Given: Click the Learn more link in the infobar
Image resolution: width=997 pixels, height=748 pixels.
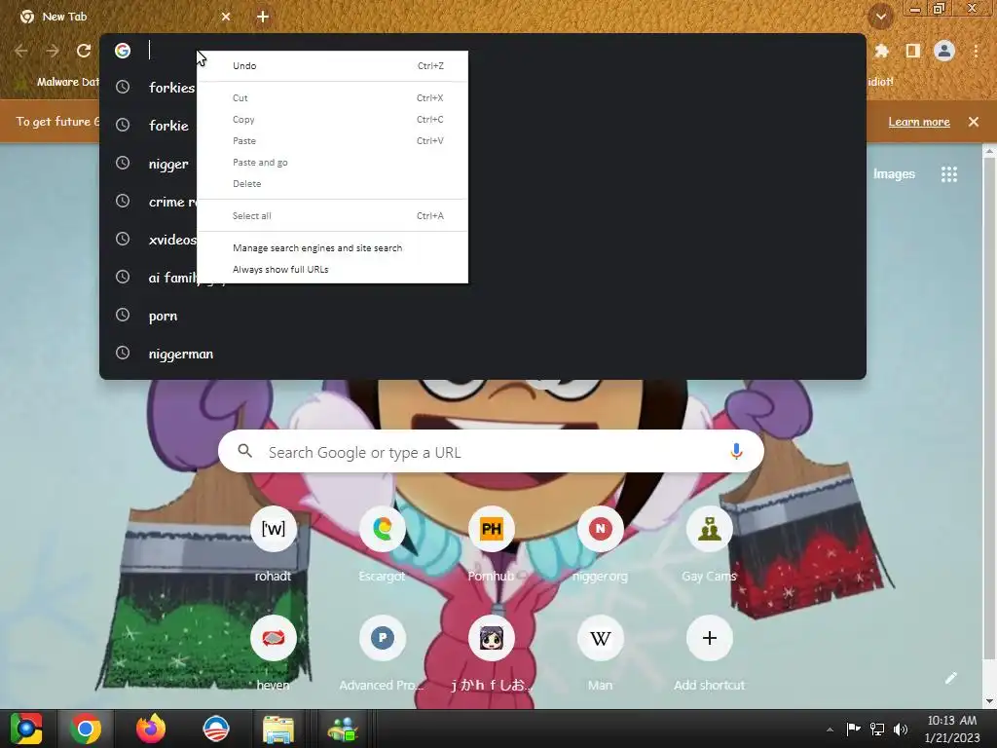Looking at the screenshot, I should [x=919, y=122].
